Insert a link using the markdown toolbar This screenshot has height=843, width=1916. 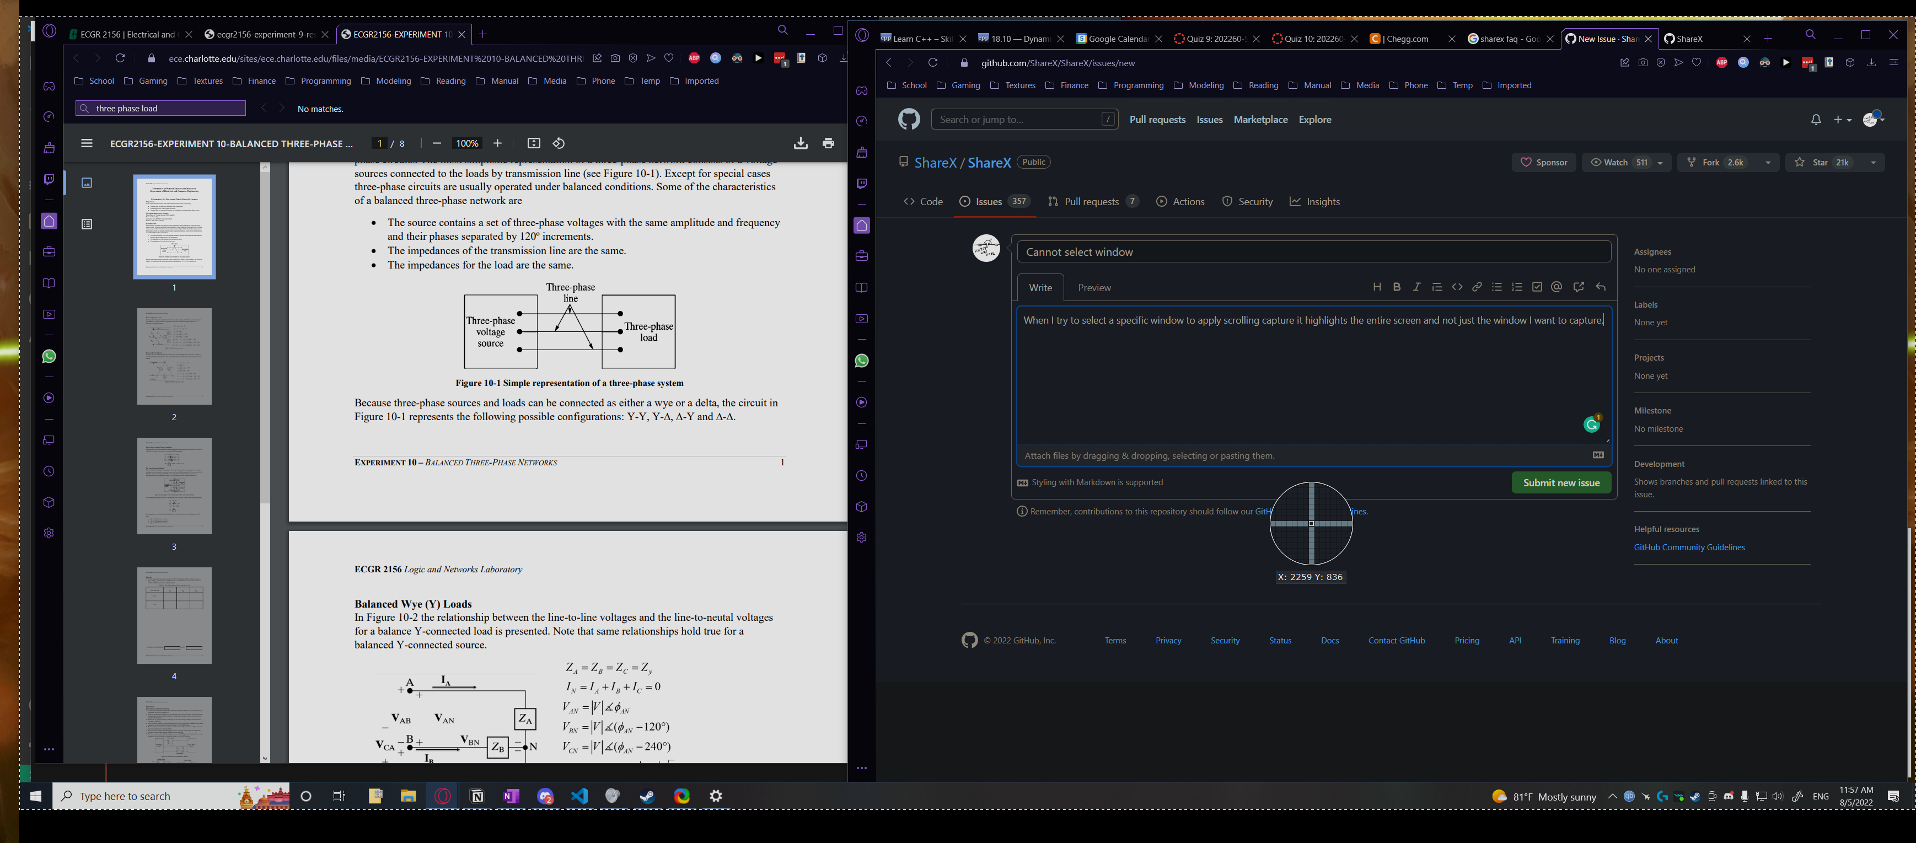(1477, 287)
